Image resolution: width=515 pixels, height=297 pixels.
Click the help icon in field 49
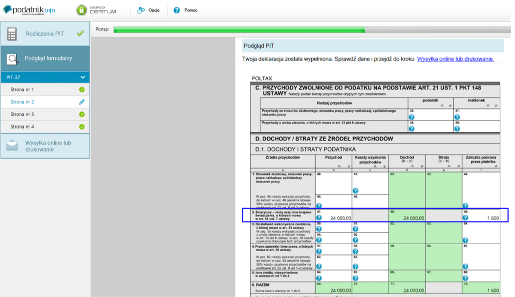[x=465, y=217]
